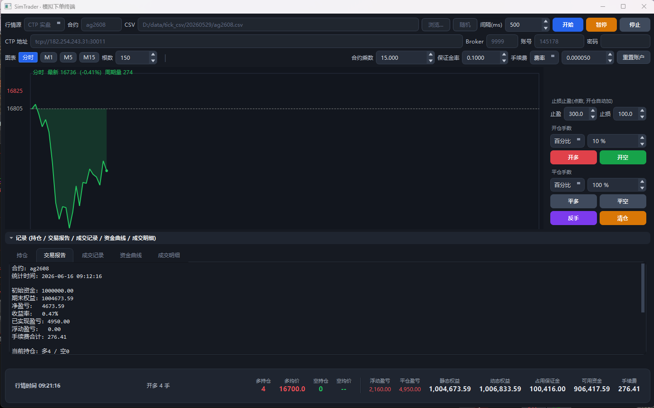Decrease the 合约乘数 multiplier value
Screen dimensions: 654x408
431,61
